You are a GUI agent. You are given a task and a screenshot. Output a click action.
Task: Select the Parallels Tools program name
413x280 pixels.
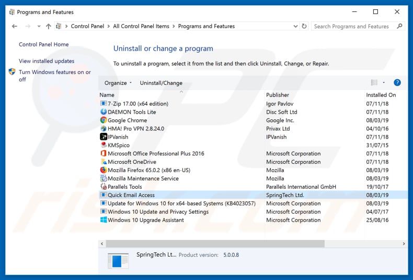125,187
